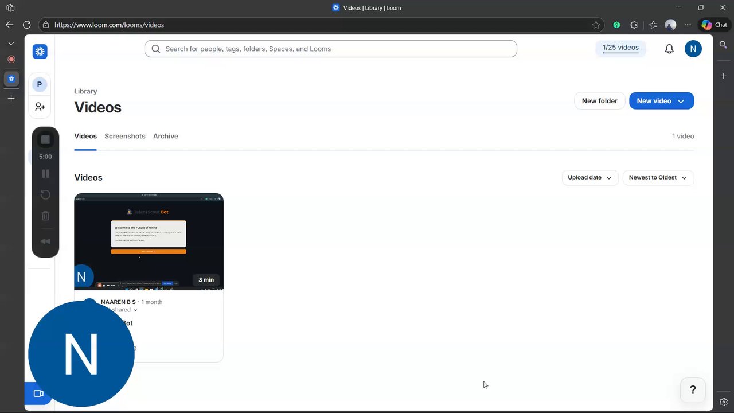Click the search magnifier icon
The height and width of the screenshot is (413, 734).
pyautogui.click(x=156, y=49)
